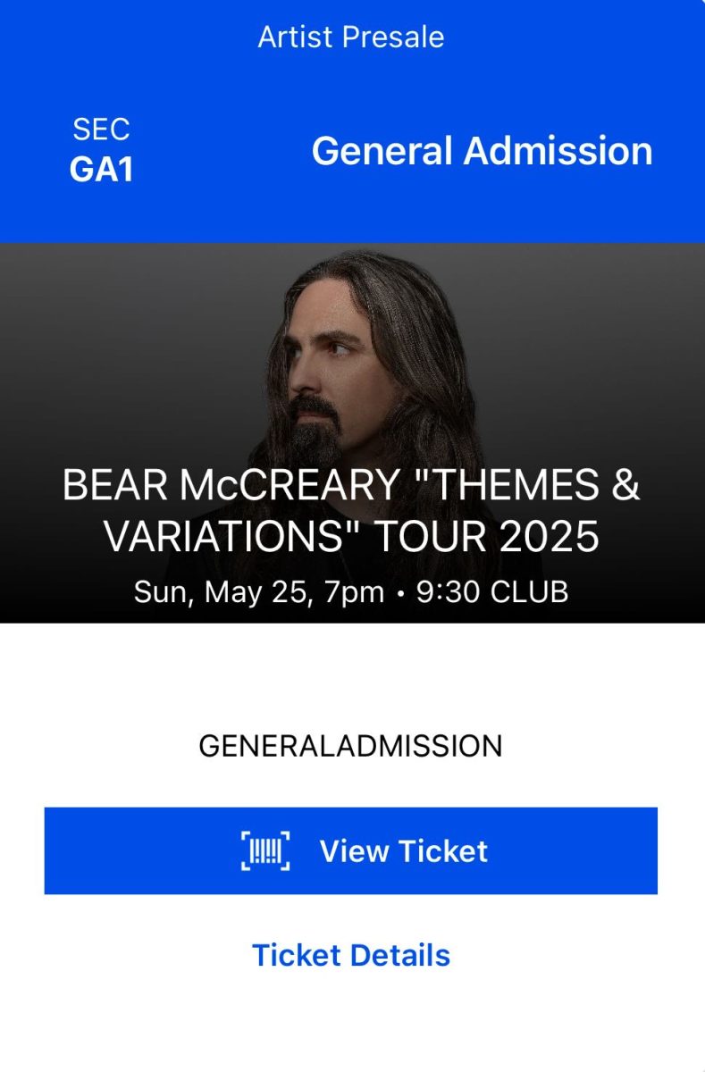Screen dimensions: 705x1072
Task: Tap the Sun, May 25, 7pm date
Action: 259,592
